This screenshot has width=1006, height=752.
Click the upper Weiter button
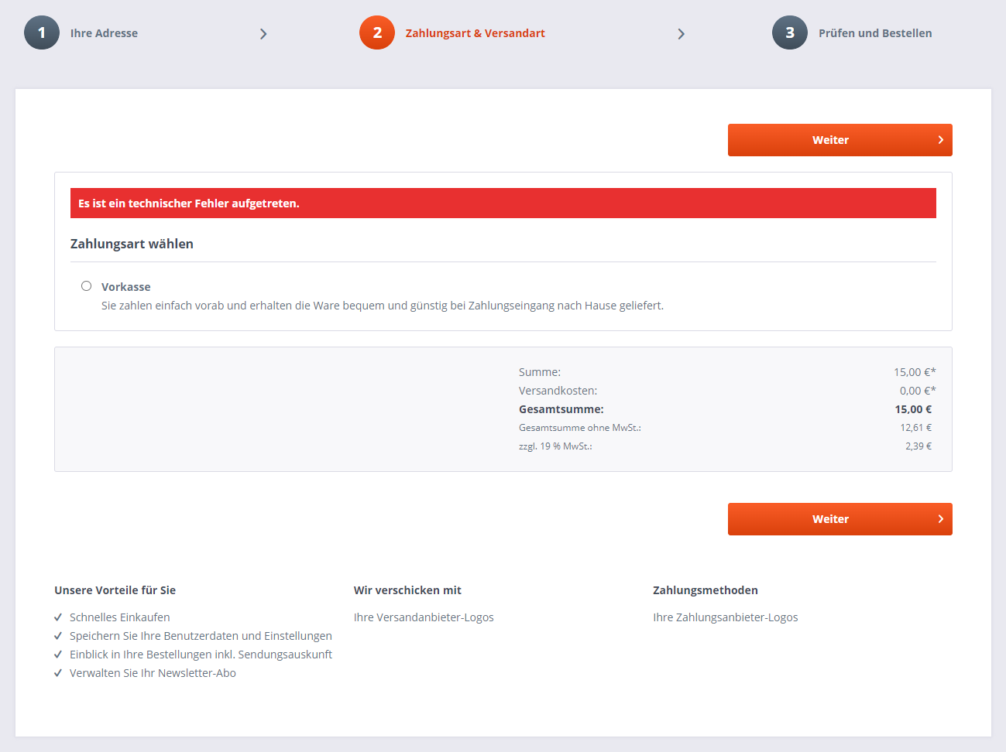point(839,140)
